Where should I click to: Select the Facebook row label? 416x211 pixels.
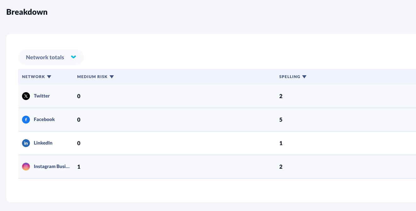[44, 119]
